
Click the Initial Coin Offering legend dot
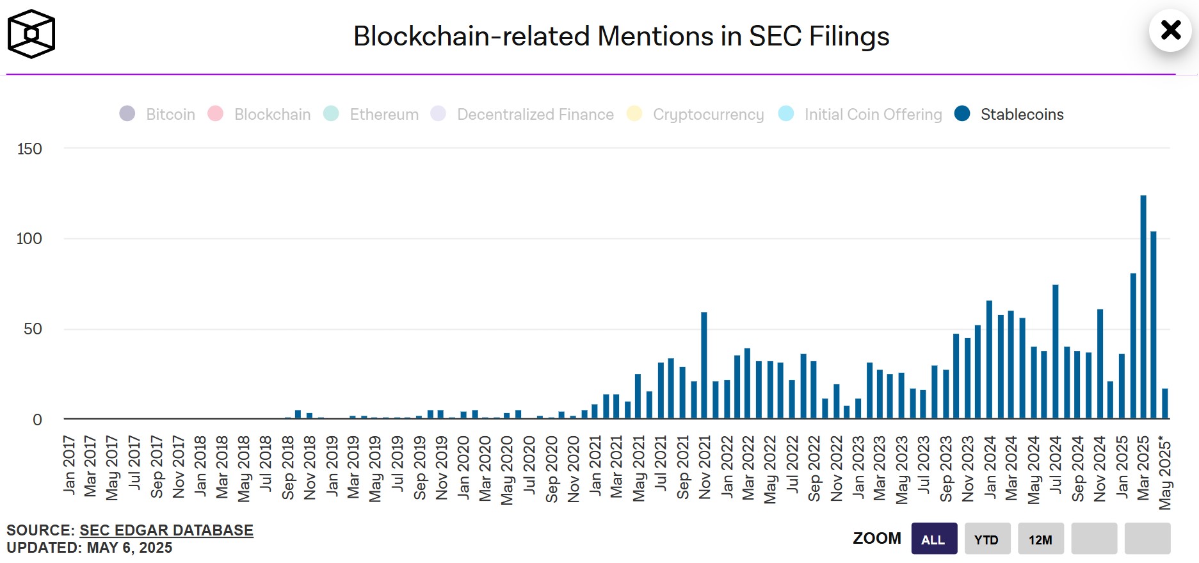pos(785,113)
